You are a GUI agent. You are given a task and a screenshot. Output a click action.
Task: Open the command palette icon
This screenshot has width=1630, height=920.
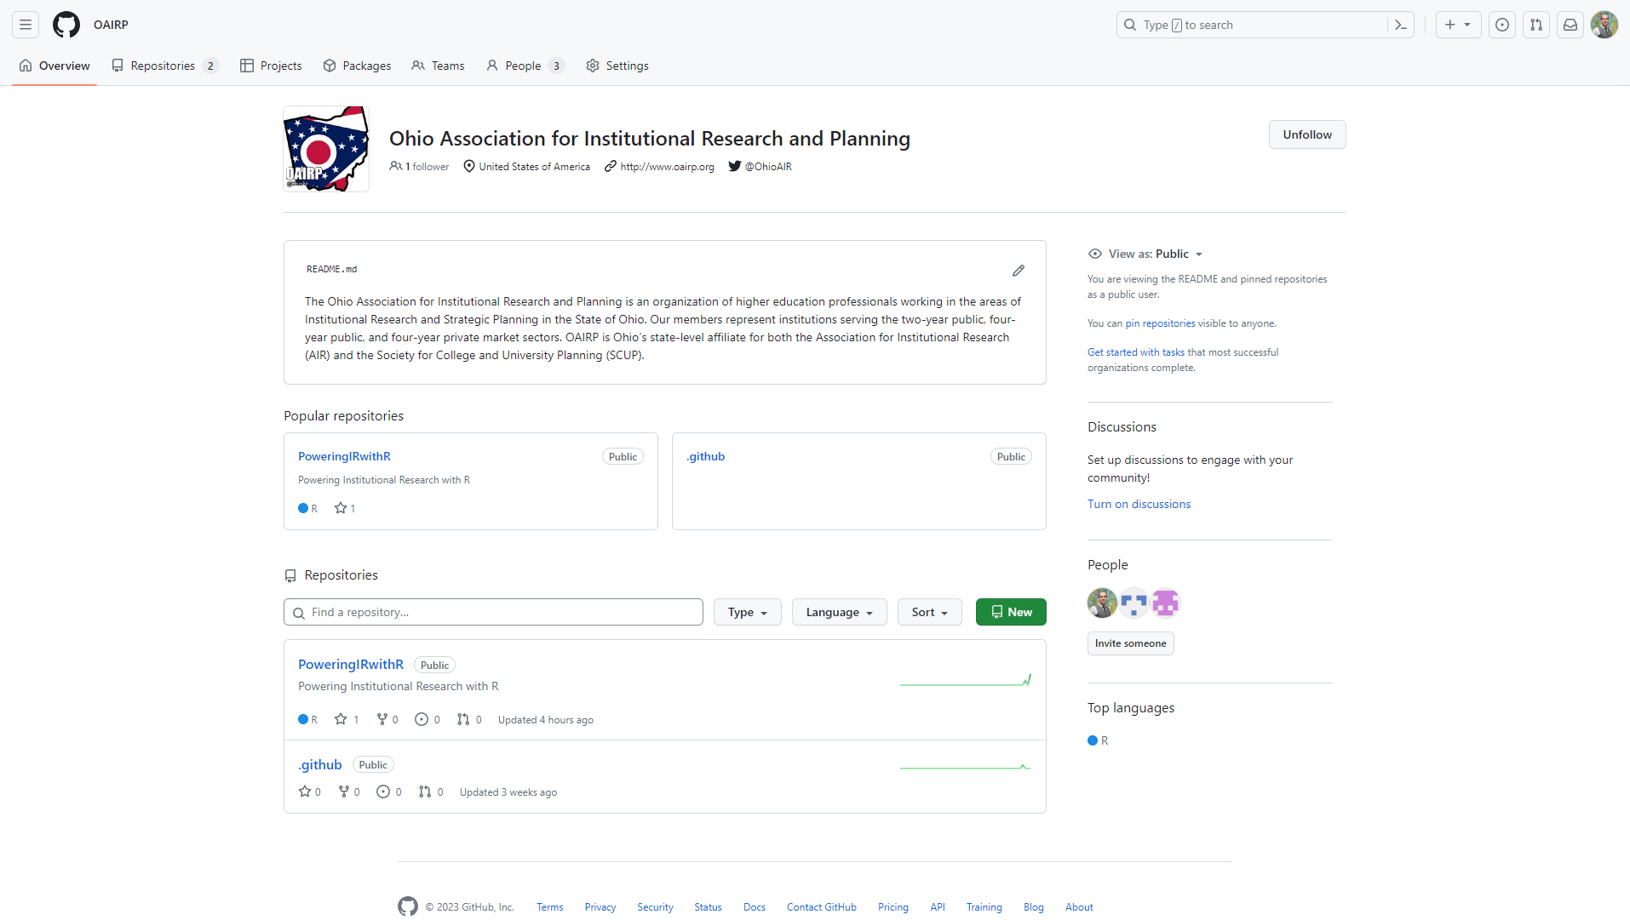point(1401,25)
